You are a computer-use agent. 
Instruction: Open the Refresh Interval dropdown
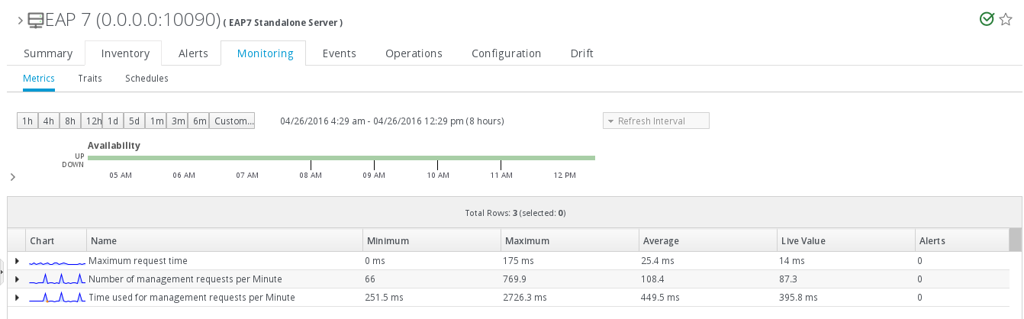(x=655, y=121)
